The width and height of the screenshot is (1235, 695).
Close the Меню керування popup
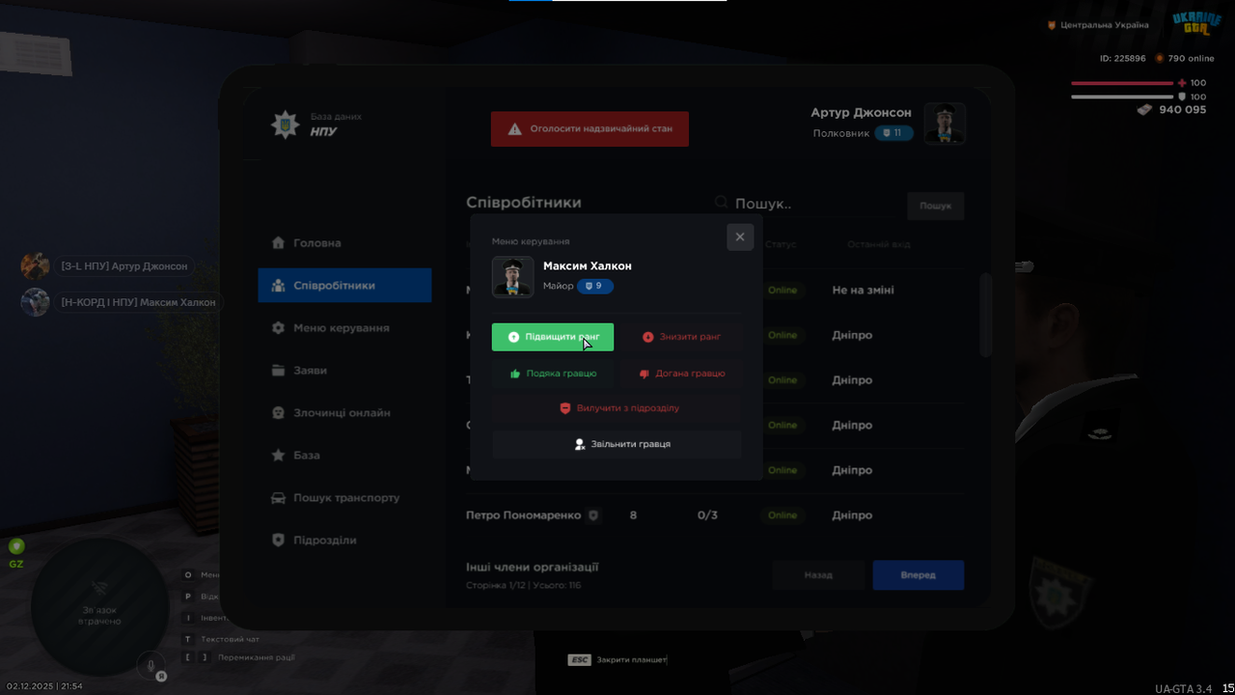coord(740,237)
